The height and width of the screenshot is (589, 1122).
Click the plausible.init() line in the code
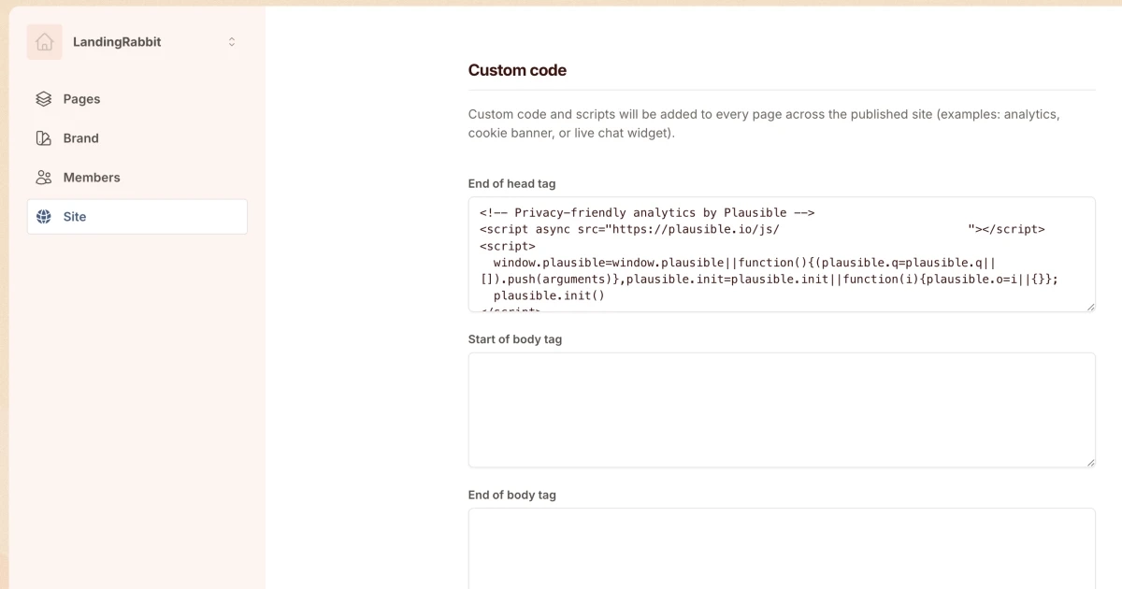click(549, 295)
